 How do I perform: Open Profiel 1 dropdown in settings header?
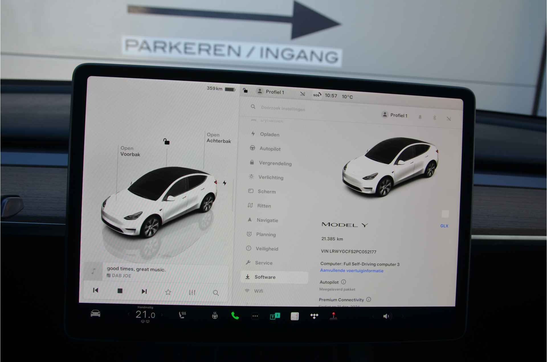pyautogui.click(x=395, y=115)
